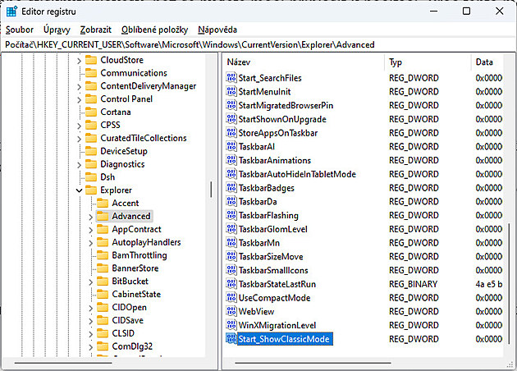This screenshot has width=517, height=371.
Task: Click the BitBucket folder icon in tree
Action: coord(103,281)
